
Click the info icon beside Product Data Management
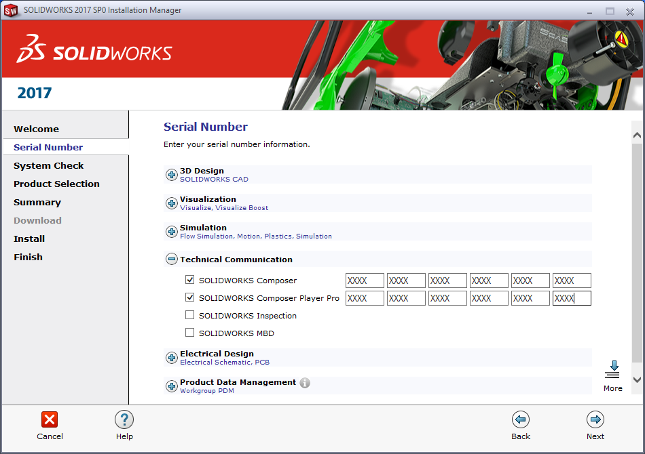305,383
